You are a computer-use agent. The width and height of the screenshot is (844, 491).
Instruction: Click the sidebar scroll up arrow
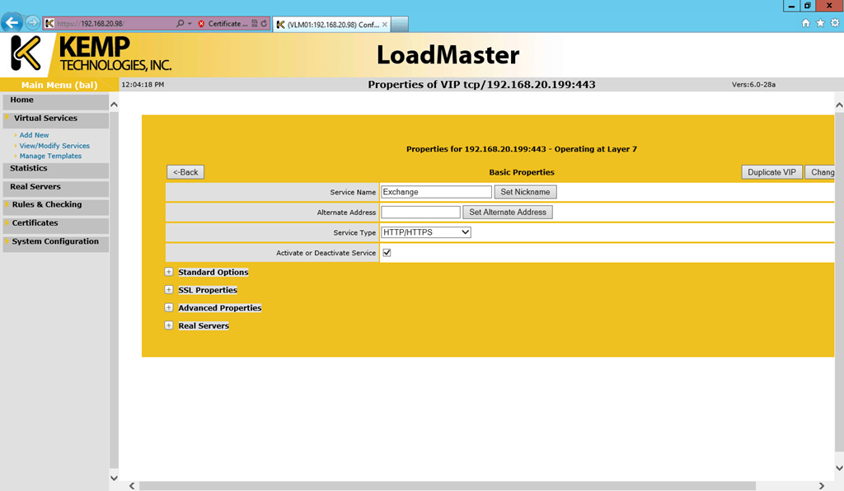pos(114,105)
